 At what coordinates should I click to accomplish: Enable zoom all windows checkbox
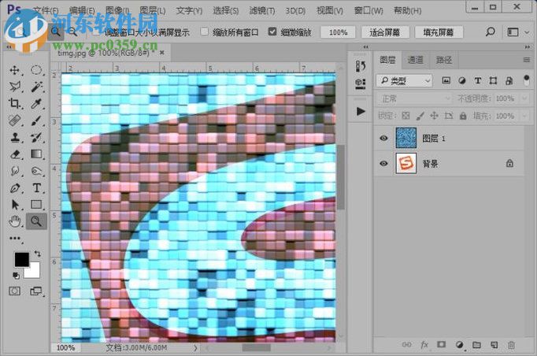coord(204,32)
